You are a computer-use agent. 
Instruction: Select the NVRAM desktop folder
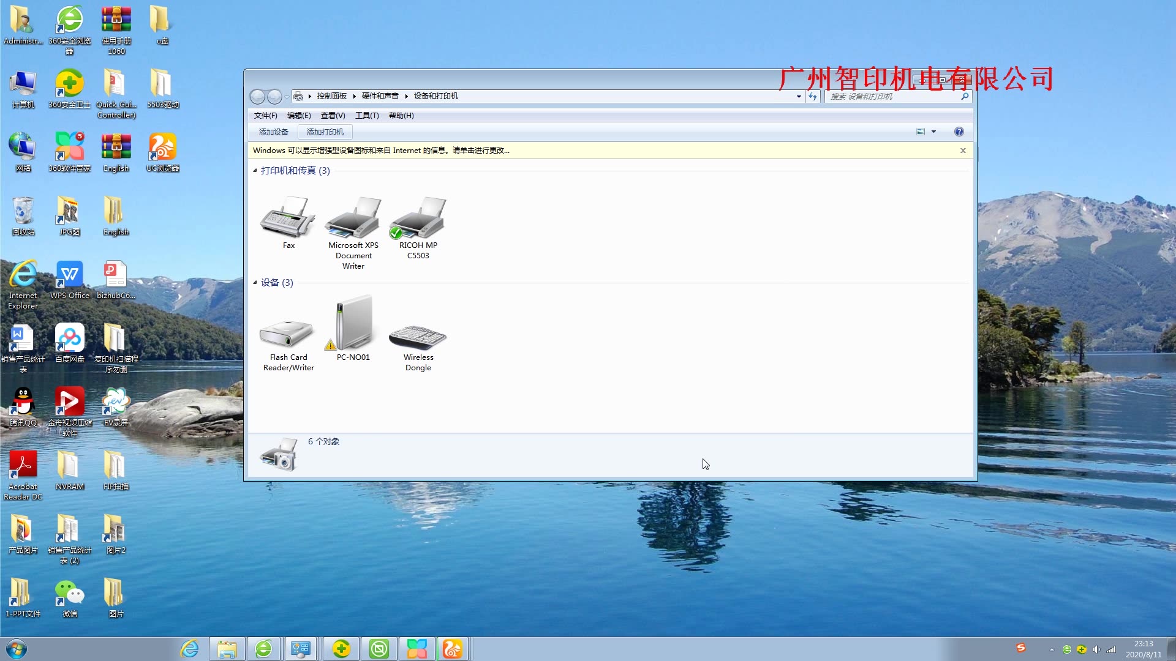point(70,470)
